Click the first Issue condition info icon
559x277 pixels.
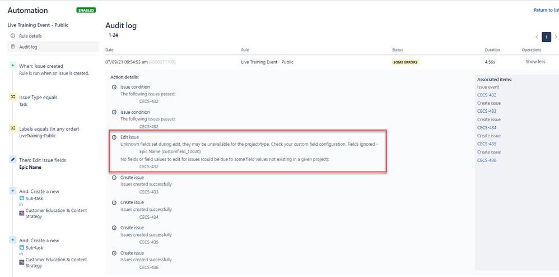[114, 87]
